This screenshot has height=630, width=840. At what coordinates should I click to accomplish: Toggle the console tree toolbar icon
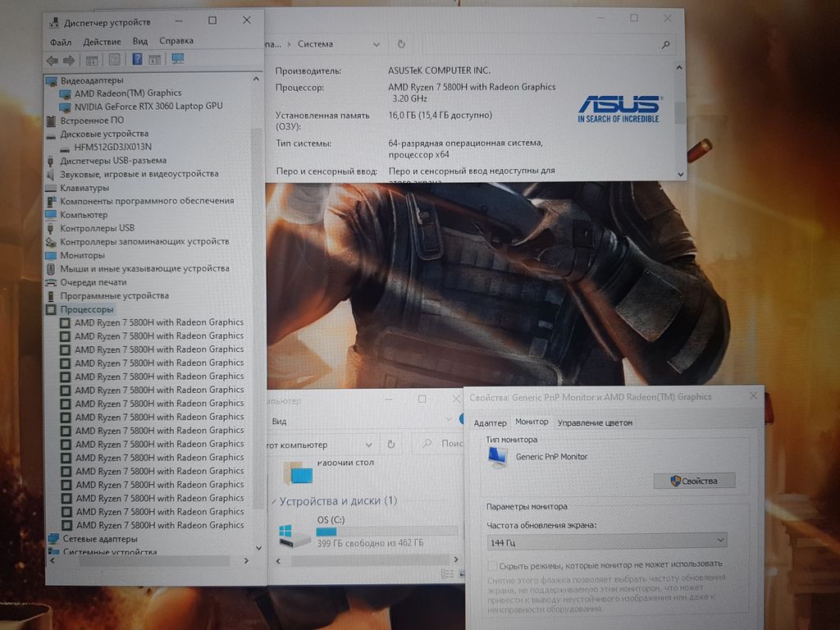click(92, 61)
